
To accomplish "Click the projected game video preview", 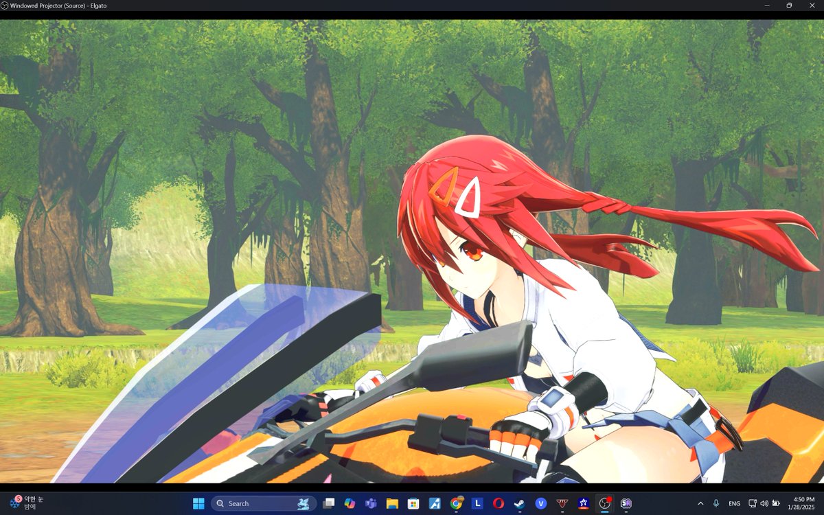I will pyautogui.click(x=412, y=251).
